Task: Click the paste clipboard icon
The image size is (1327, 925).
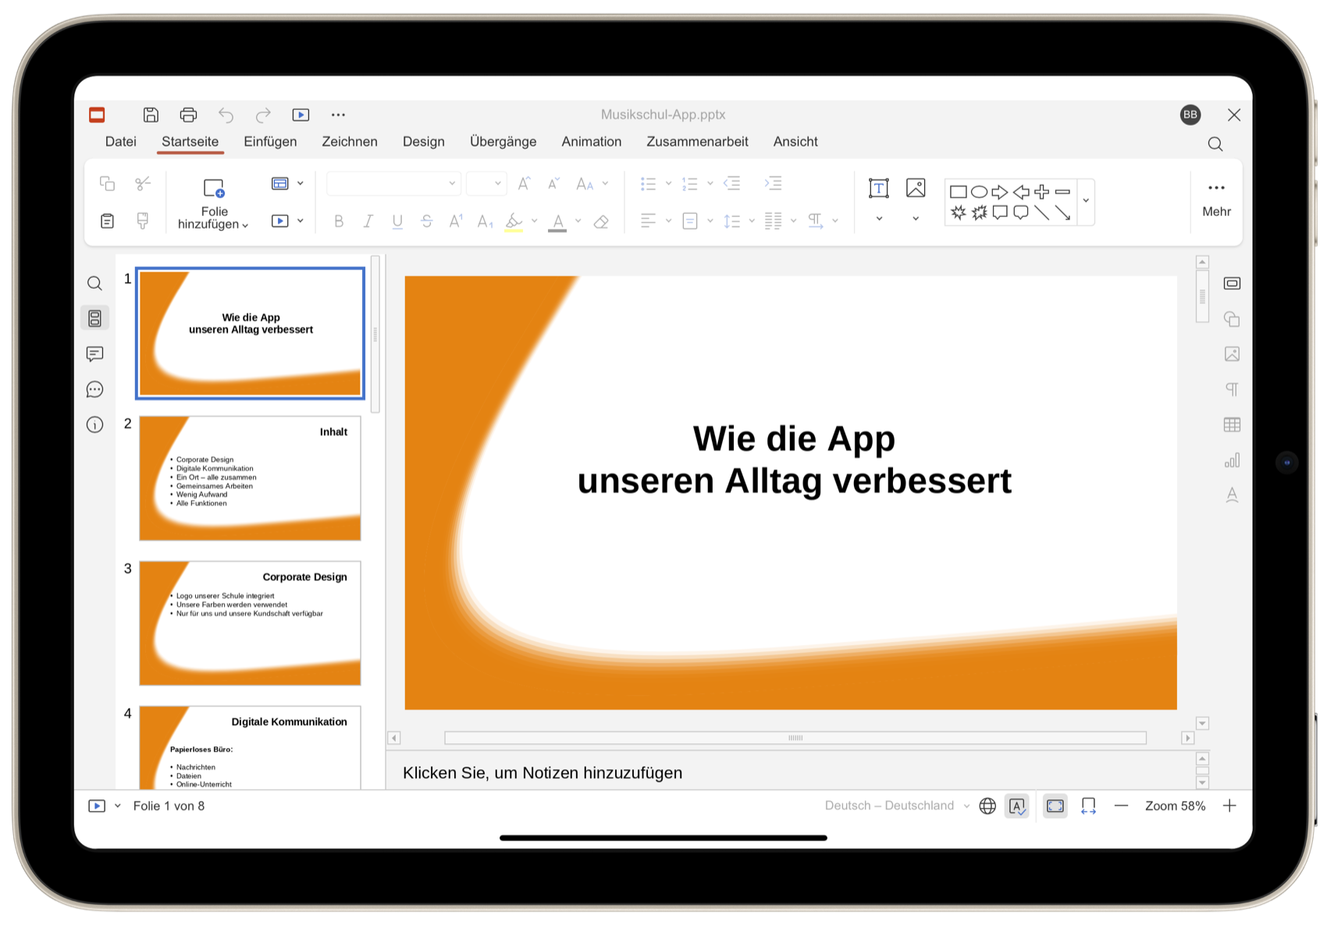Action: [107, 221]
